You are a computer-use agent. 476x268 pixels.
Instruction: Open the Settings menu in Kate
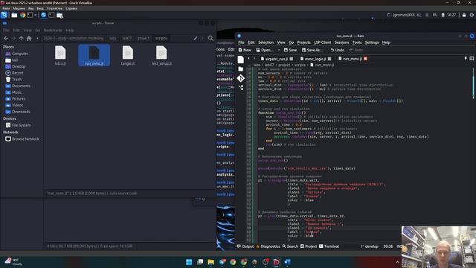[x=372, y=42]
